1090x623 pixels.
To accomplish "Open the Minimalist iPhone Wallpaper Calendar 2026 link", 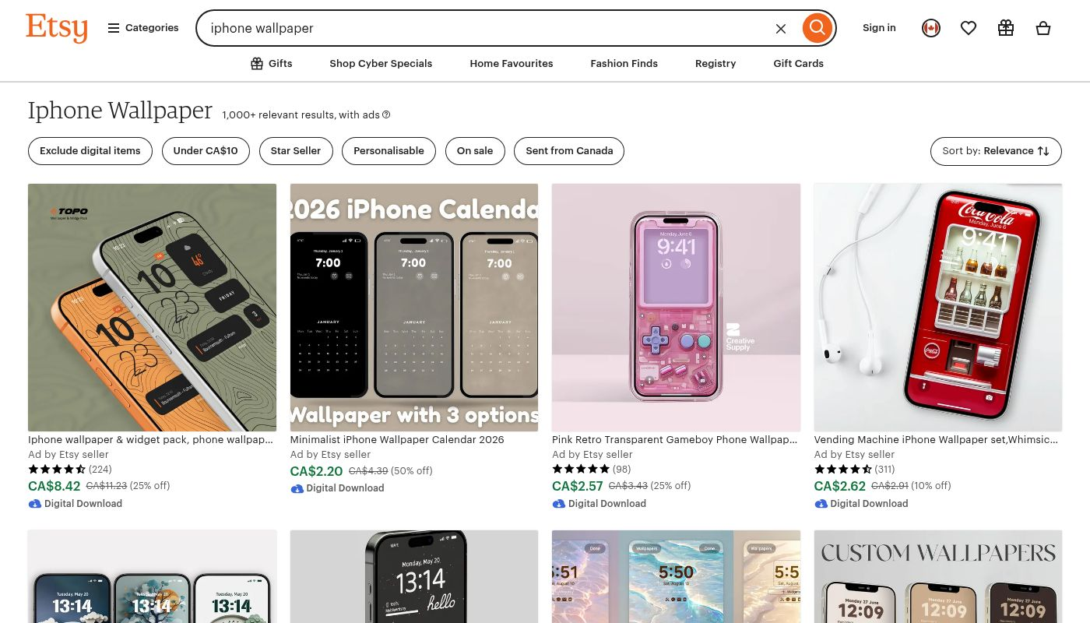I will coord(397,440).
